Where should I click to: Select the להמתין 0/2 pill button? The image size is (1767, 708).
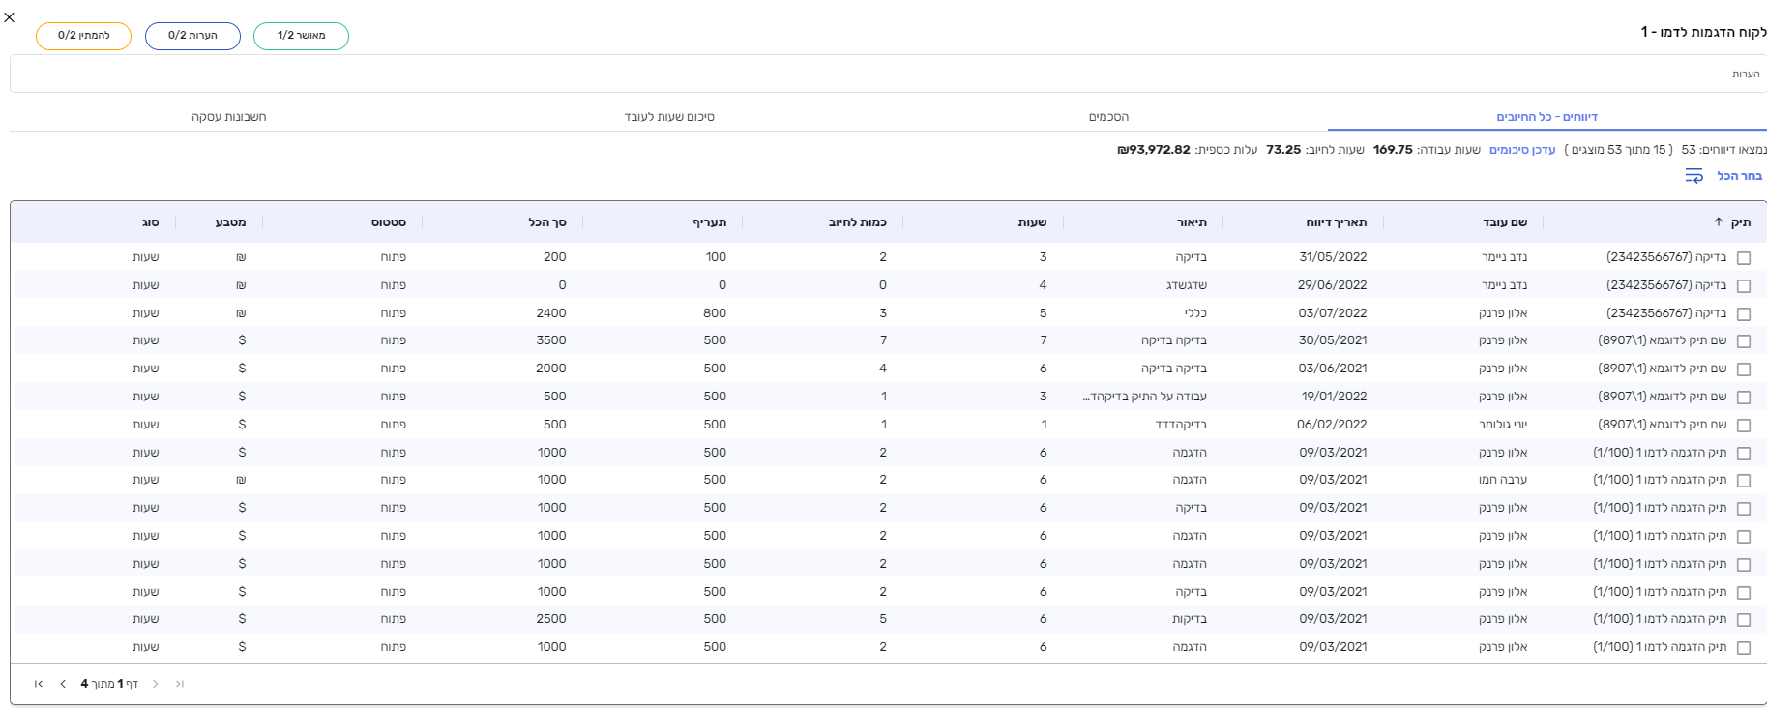tap(84, 36)
